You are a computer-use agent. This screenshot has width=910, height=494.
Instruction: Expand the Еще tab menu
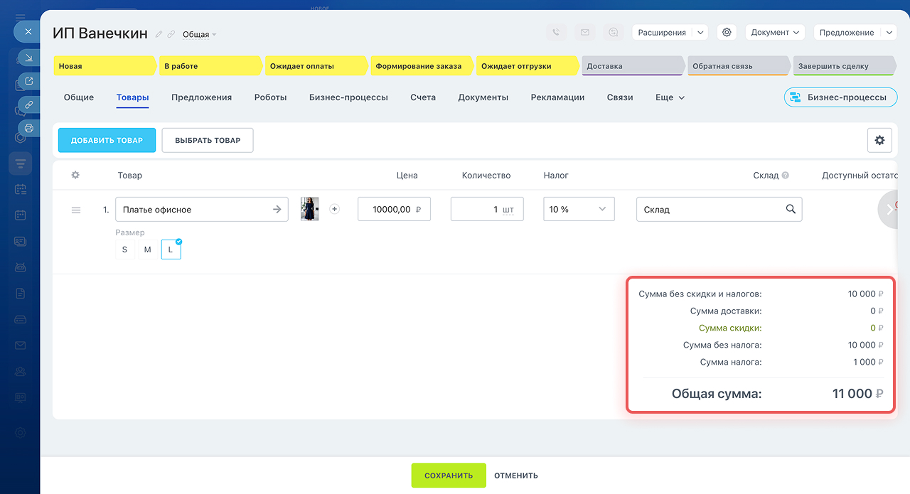click(670, 97)
